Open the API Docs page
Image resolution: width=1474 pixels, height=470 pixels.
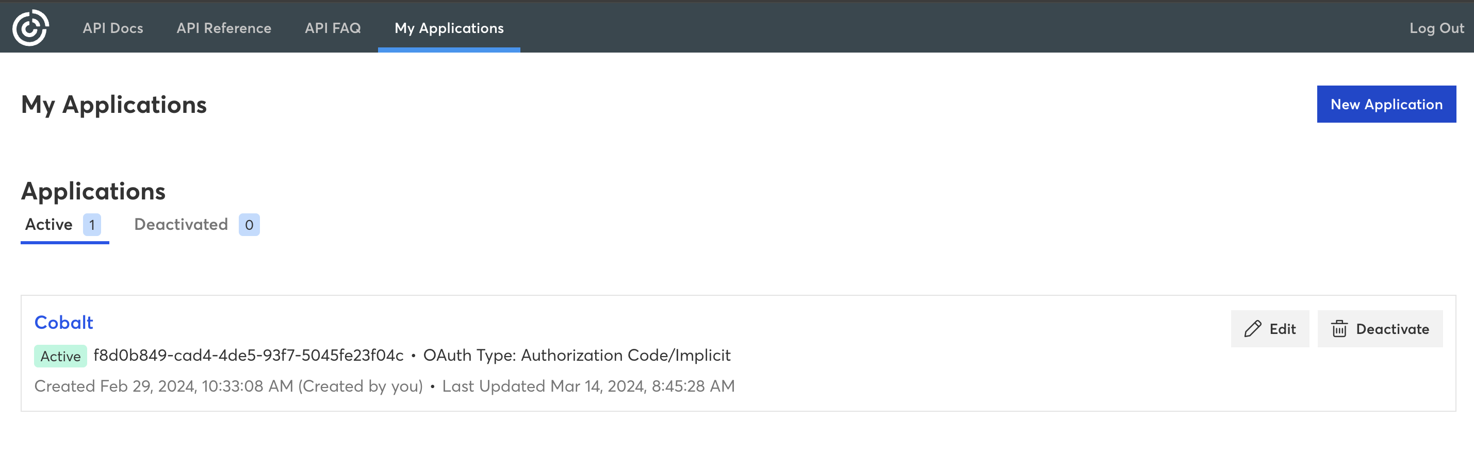(113, 27)
